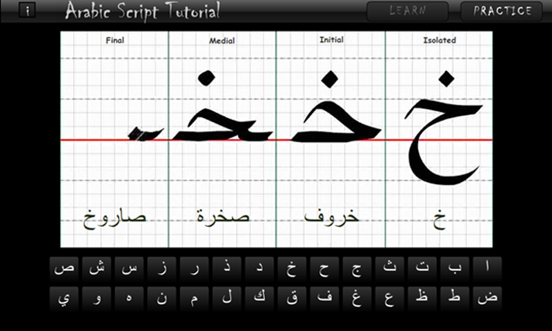This screenshot has height=331, width=552.
Task: Switch to the PRACTICE mode tab
Action: [x=502, y=11]
